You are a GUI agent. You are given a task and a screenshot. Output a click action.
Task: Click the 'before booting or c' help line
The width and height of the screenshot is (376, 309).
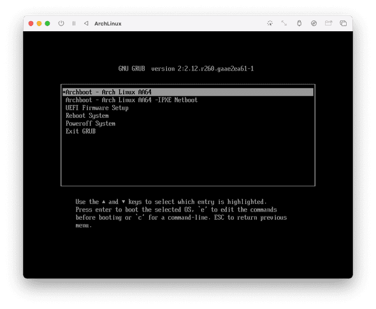(181, 218)
